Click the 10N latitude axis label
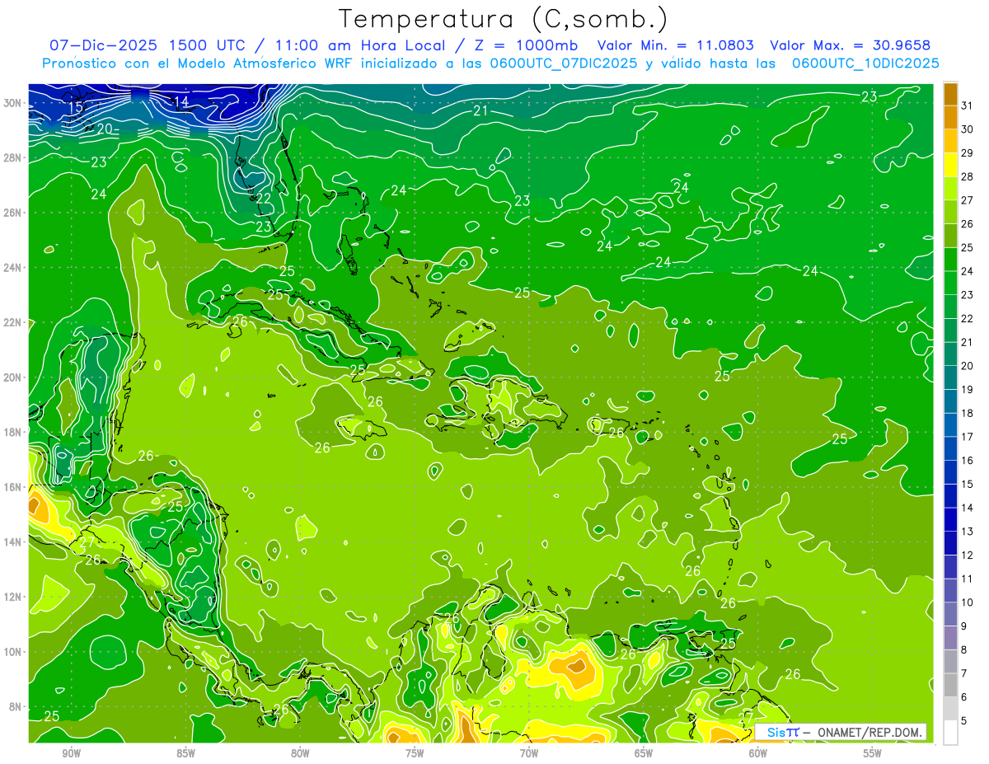 tap(13, 652)
